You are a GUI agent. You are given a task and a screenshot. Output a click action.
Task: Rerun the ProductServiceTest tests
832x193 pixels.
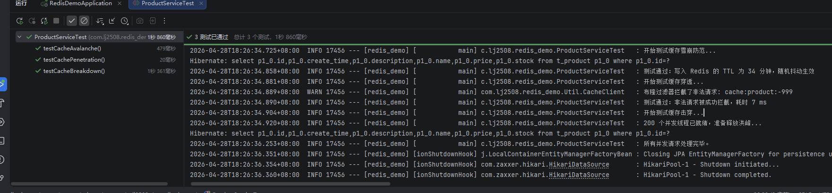point(19,21)
